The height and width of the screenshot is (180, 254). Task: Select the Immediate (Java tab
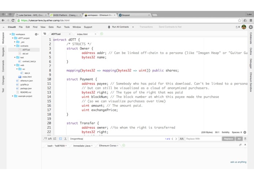(x=82, y=146)
